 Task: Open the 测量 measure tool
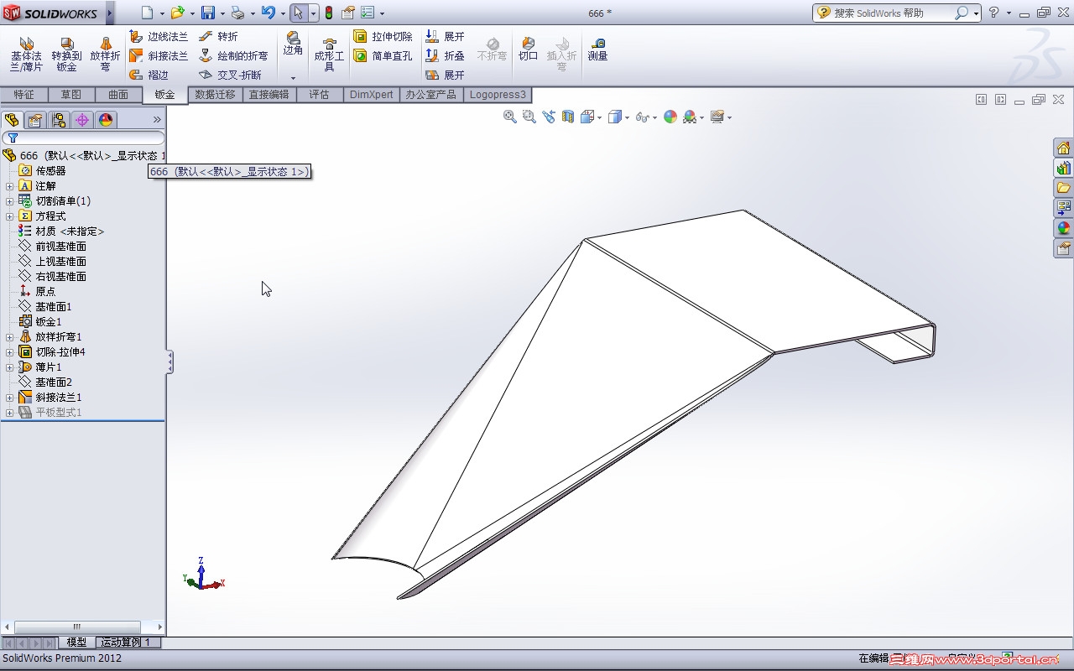(597, 49)
